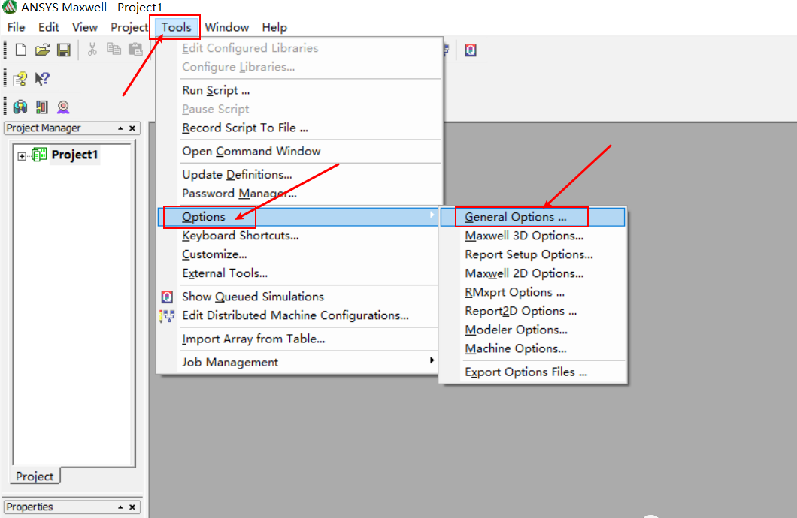The width and height of the screenshot is (797, 518).
Task: Click the Project Manager panel title
Action: (44, 128)
